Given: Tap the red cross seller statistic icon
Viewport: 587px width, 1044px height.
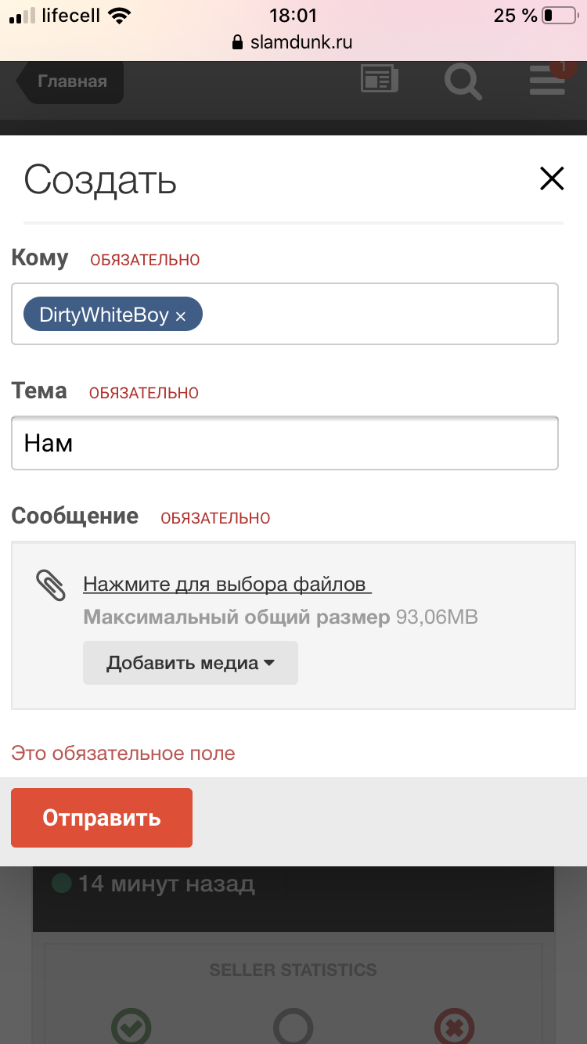Looking at the screenshot, I should coord(455,1026).
